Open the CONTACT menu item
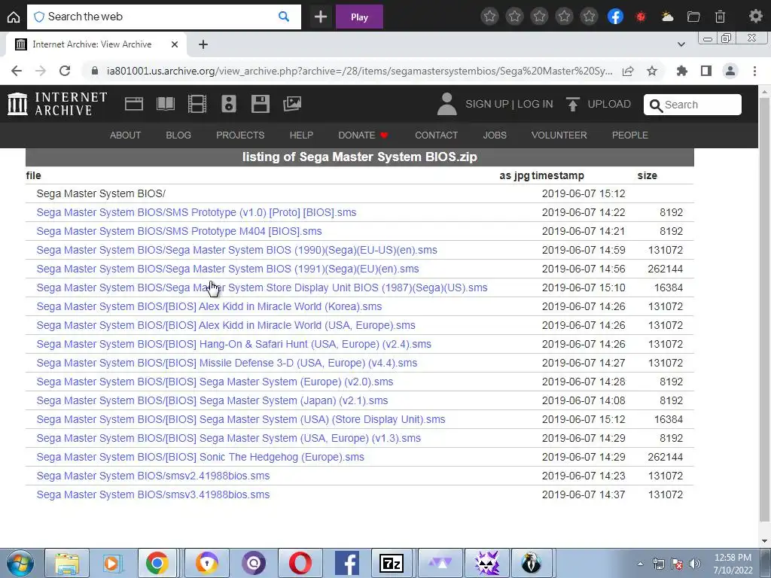Image resolution: width=771 pixels, height=578 pixels. coord(436,135)
